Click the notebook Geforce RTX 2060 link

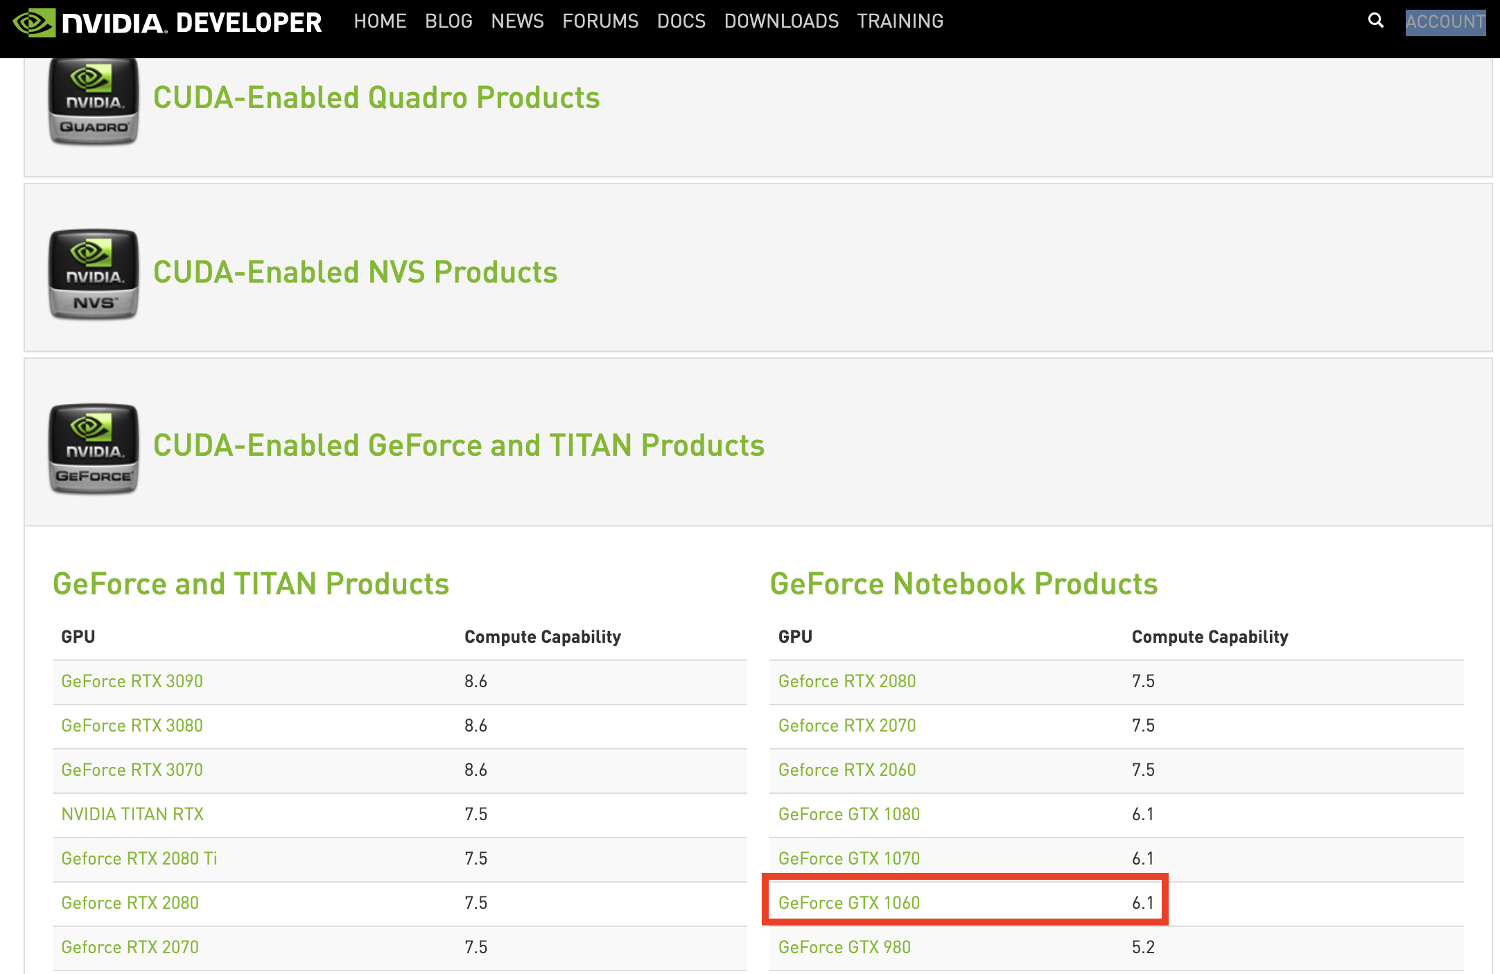pyautogui.click(x=846, y=770)
